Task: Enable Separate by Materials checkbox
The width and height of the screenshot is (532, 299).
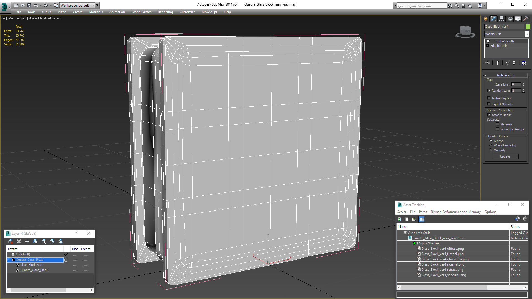Action: [x=497, y=124]
